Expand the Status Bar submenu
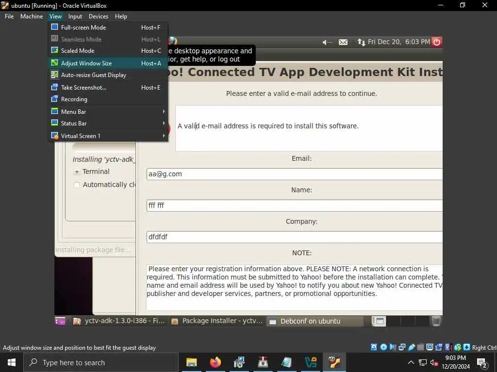497x372 pixels. [x=108, y=124]
